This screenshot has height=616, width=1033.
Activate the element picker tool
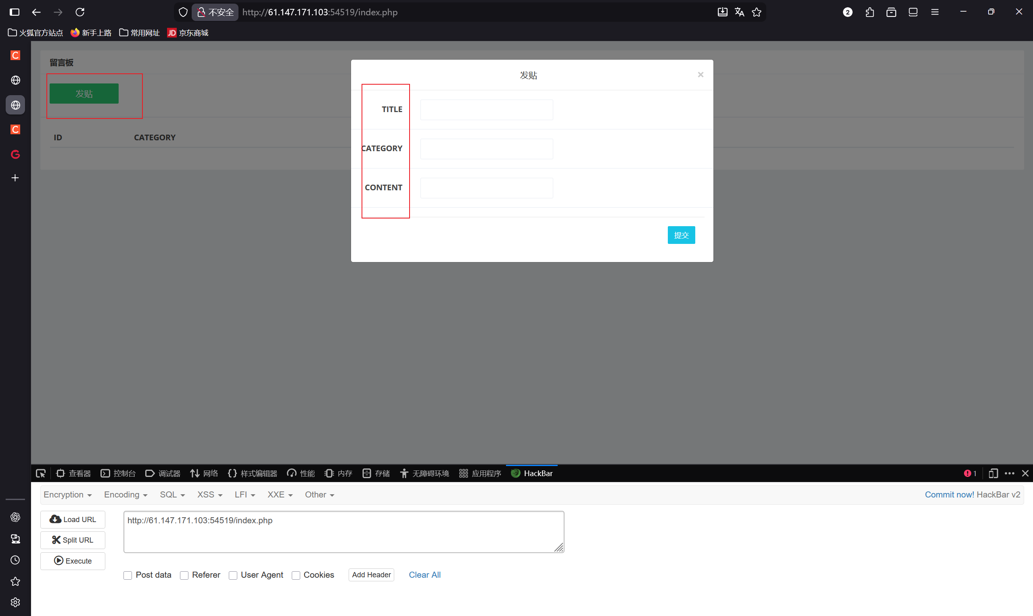pos(41,473)
